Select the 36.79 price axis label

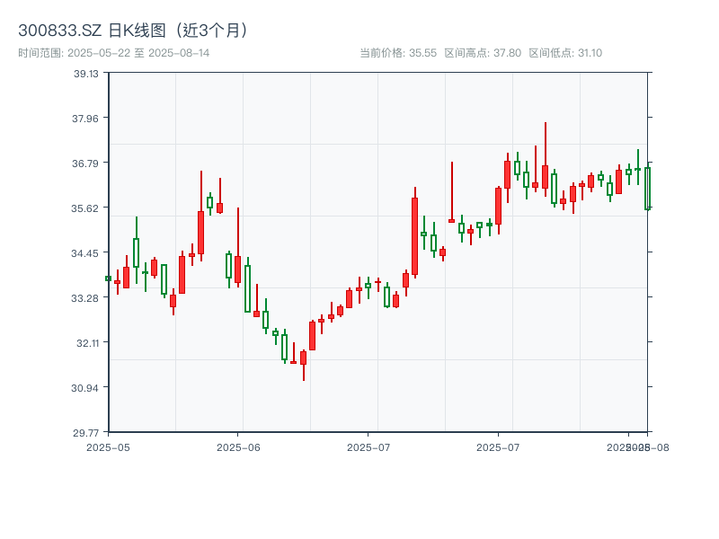tap(86, 163)
